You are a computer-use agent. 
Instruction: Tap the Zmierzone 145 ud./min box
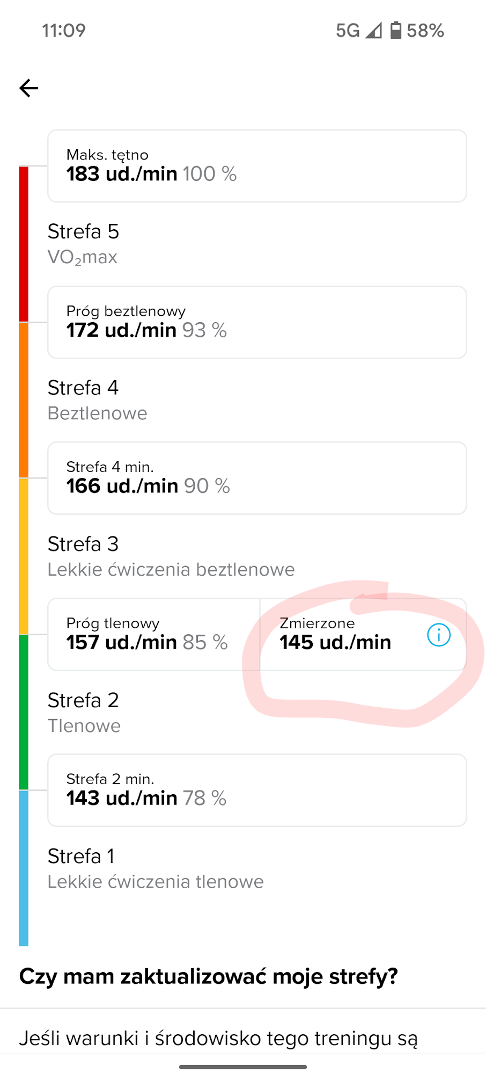(363, 634)
